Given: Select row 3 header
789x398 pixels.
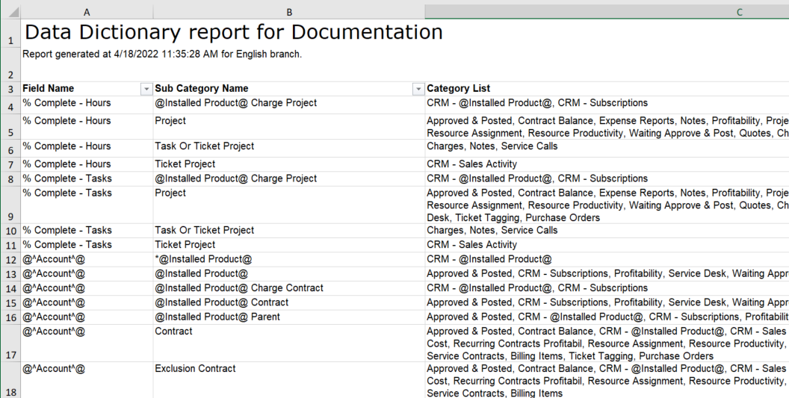Looking at the screenshot, I should (10, 89).
